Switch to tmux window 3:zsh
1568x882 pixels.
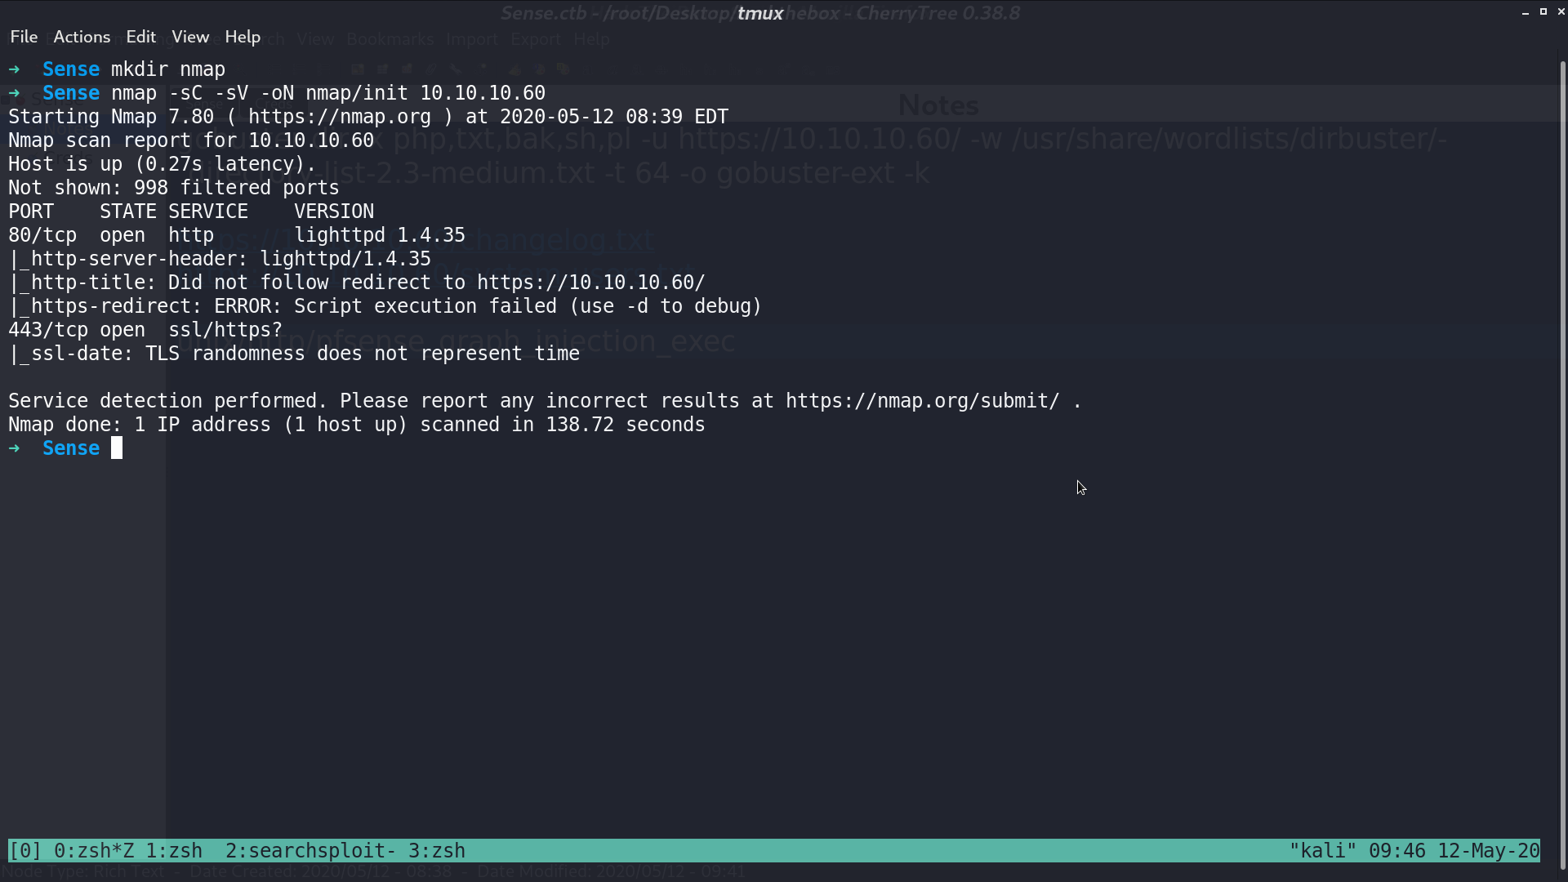437,851
